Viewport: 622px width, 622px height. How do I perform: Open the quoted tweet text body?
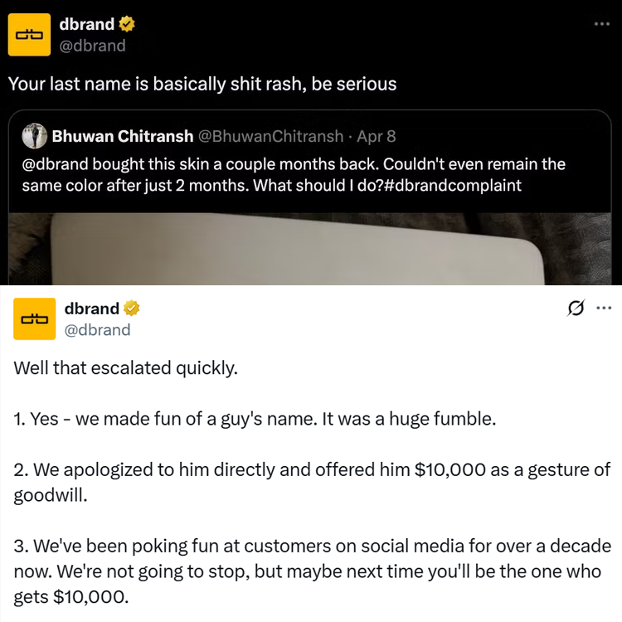(x=294, y=174)
